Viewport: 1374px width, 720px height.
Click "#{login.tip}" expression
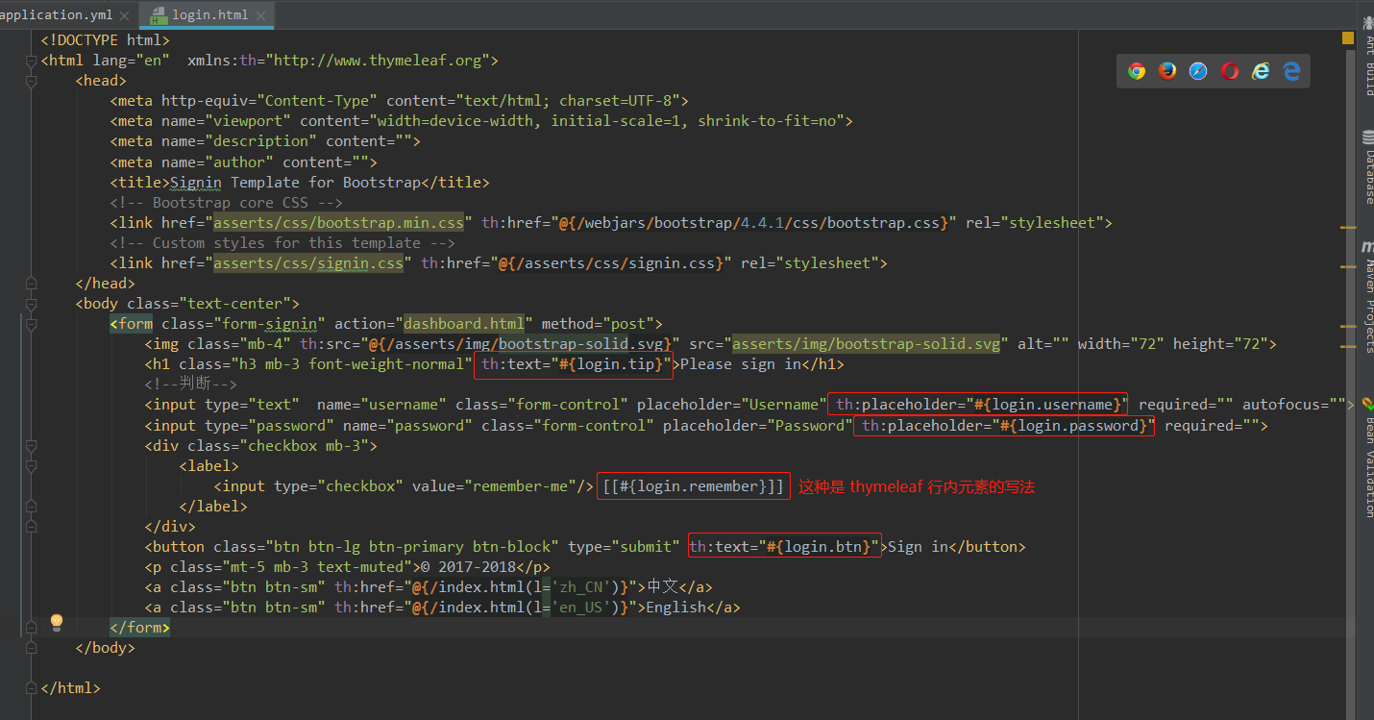[610, 364]
